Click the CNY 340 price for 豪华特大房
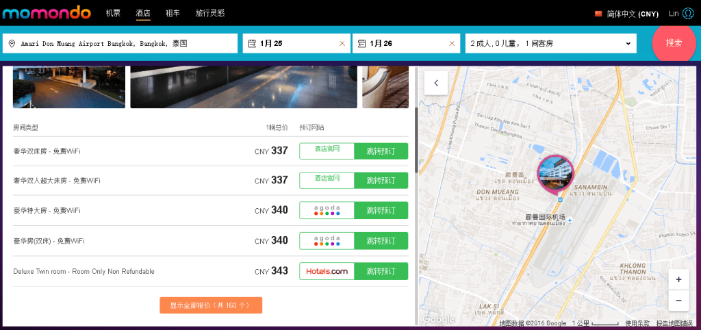Image resolution: width=701 pixels, height=330 pixels. tap(271, 210)
